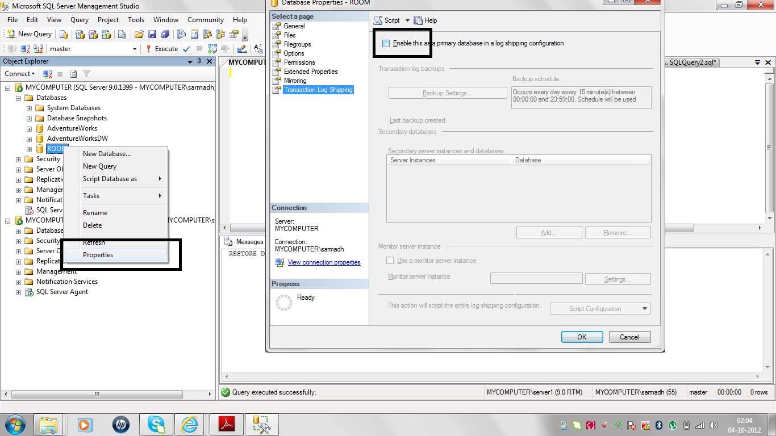Enable this as a primary database checkbox
Screen dimensions: 776x436
coord(386,43)
